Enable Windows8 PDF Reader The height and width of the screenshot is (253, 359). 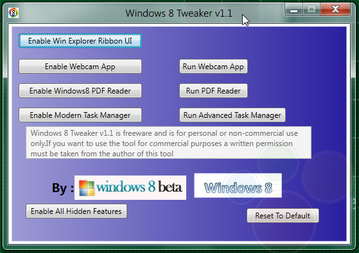(x=80, y=91)
